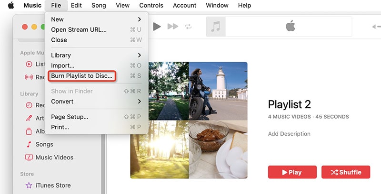Open the Apple menu
This screenshot has width=381, height=194.
tap(11, 5)
